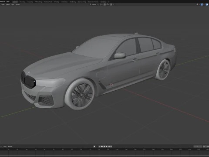This screenshot has height=157, width=209.
Task: Toggle timeline auto keying record button
Action: click(94, 147)
